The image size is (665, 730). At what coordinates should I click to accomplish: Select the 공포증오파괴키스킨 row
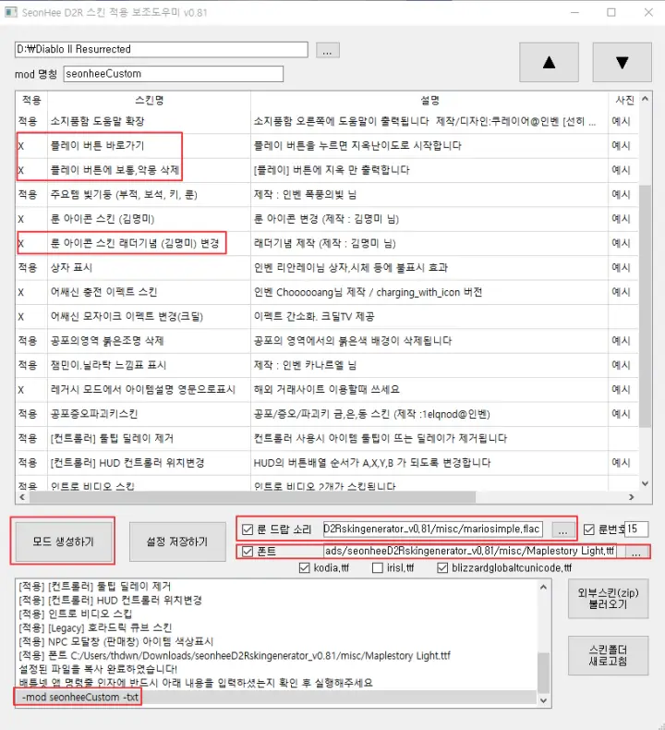pos(327,414)
